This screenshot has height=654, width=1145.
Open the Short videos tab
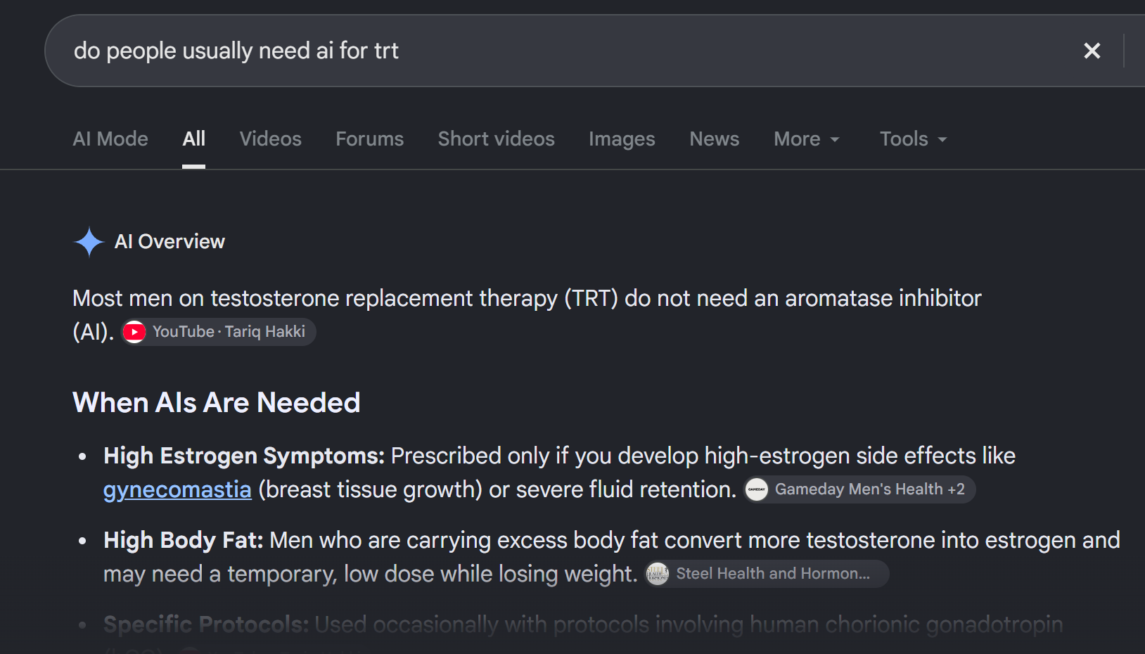point(497,139)
